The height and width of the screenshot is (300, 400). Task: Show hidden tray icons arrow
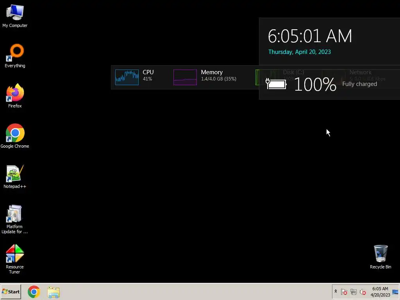click(x=336, y=291)
